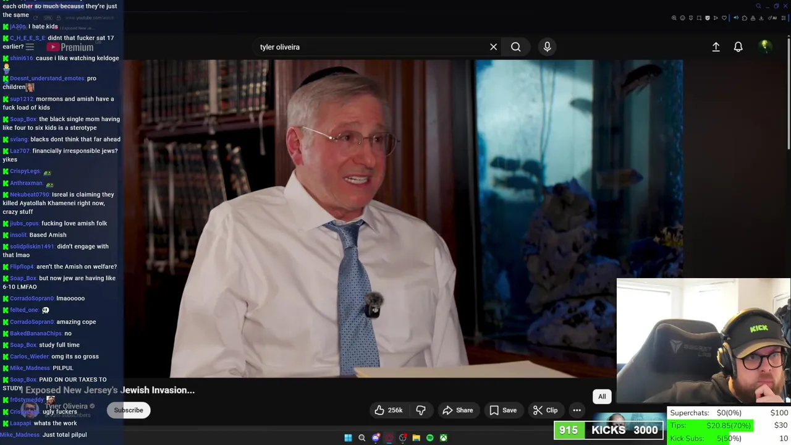
Task: Dislike the video with thumbs down
Action: click(421, 410)
